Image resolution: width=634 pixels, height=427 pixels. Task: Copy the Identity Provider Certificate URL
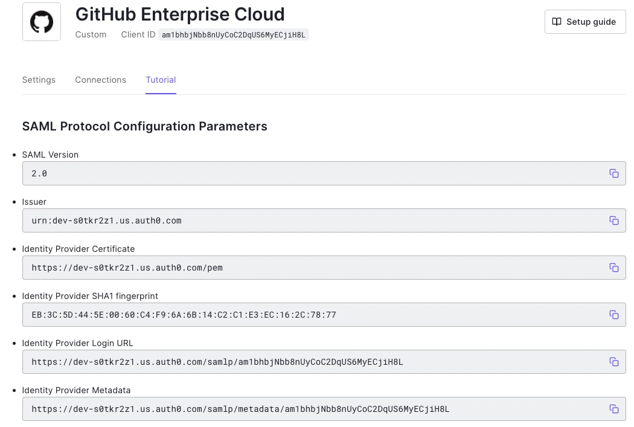point(614,268)
